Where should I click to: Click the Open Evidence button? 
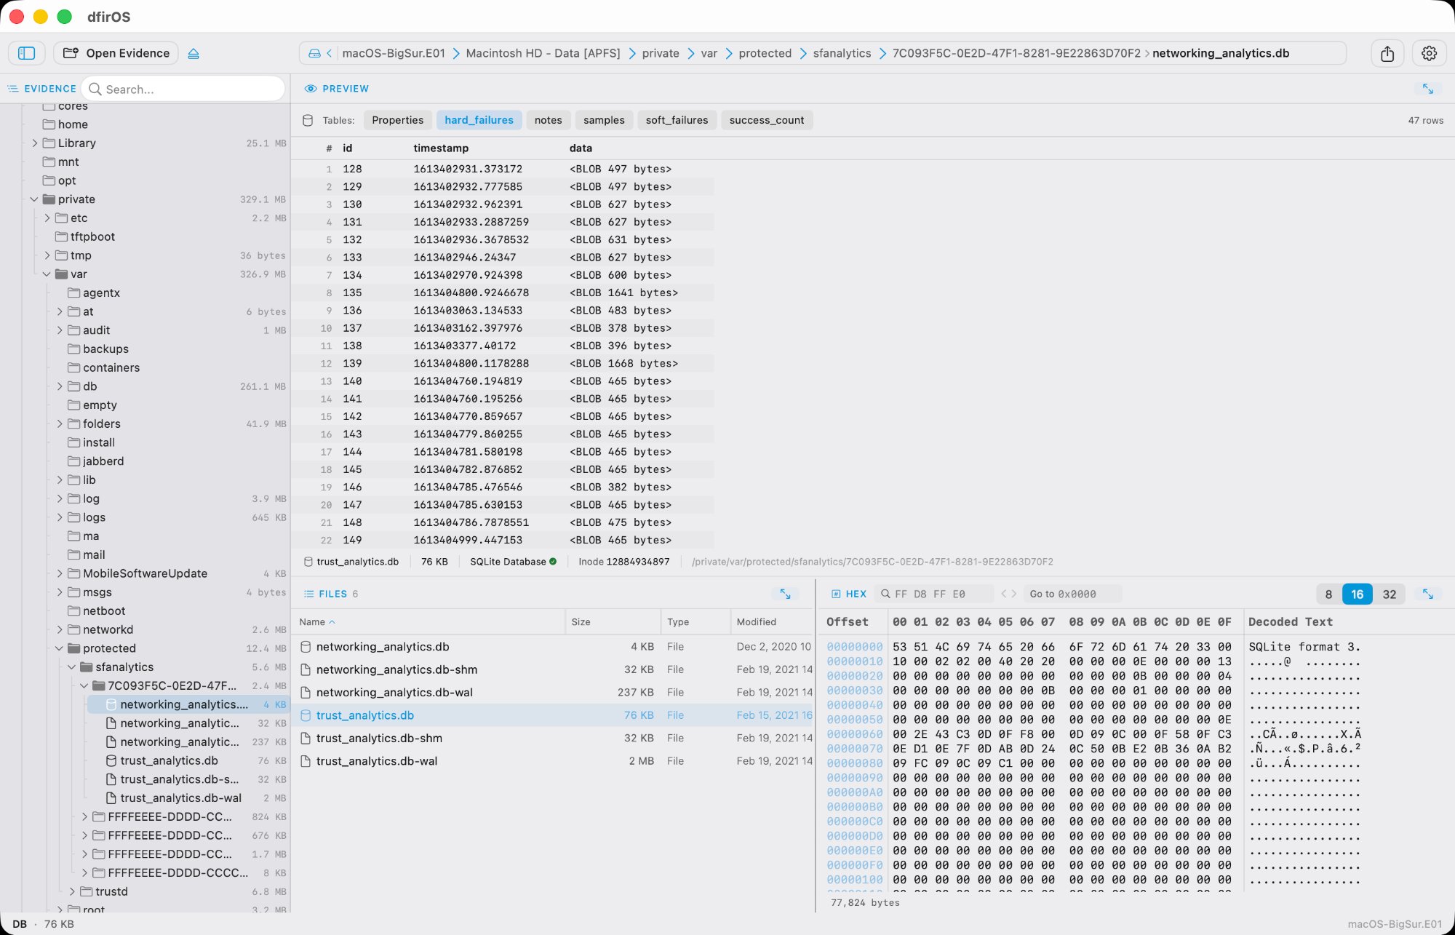pyautogui.click(x=116, y=52)
